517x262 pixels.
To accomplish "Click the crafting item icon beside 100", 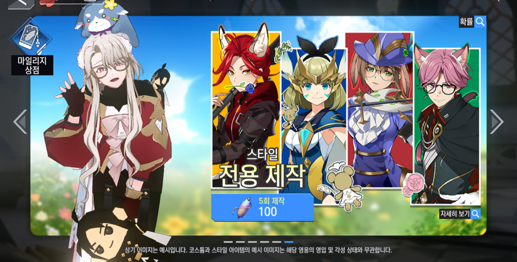I will click(x=242, y=208).
